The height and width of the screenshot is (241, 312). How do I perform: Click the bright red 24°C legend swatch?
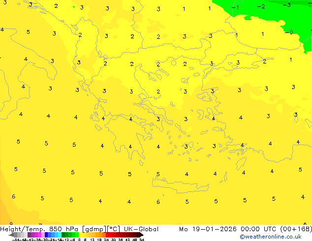107,235
